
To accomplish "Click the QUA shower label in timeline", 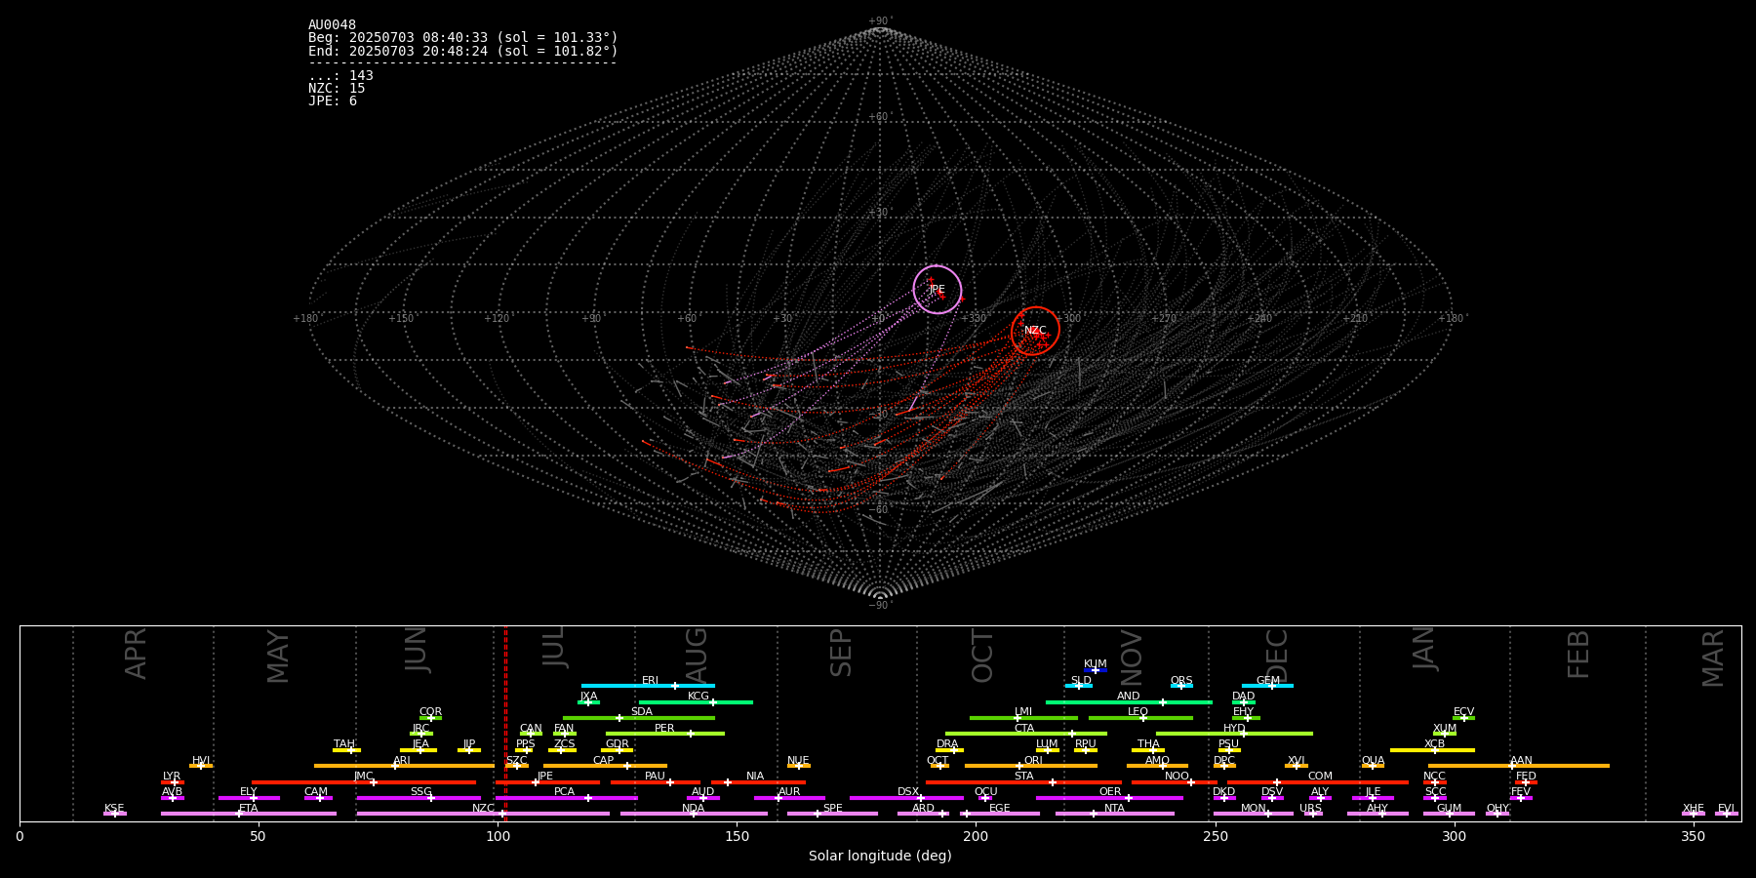I will 1373,760.
